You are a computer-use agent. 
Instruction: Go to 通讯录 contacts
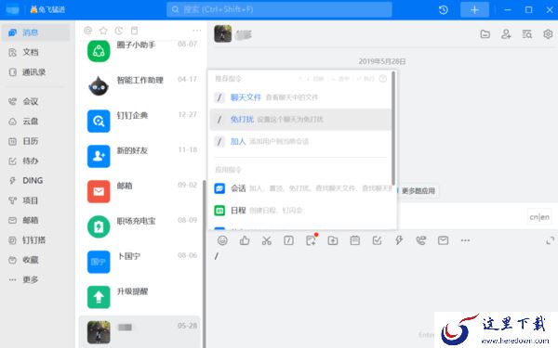coord(35,72)
